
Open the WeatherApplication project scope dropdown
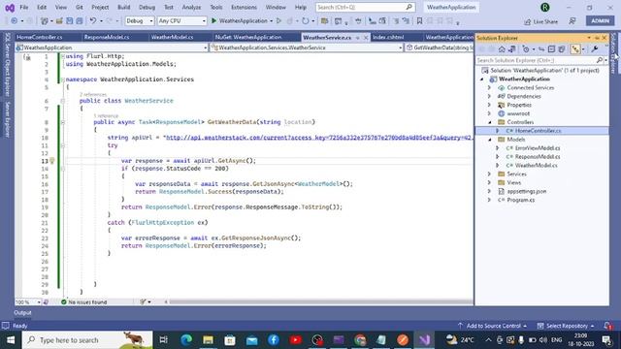point(112,48)
